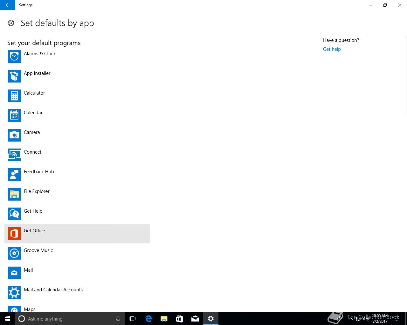The height and width of the screenshot is (325, 407).
Task: Click the Settings gear in the taskbar
Action: click(x=210, y=319)
